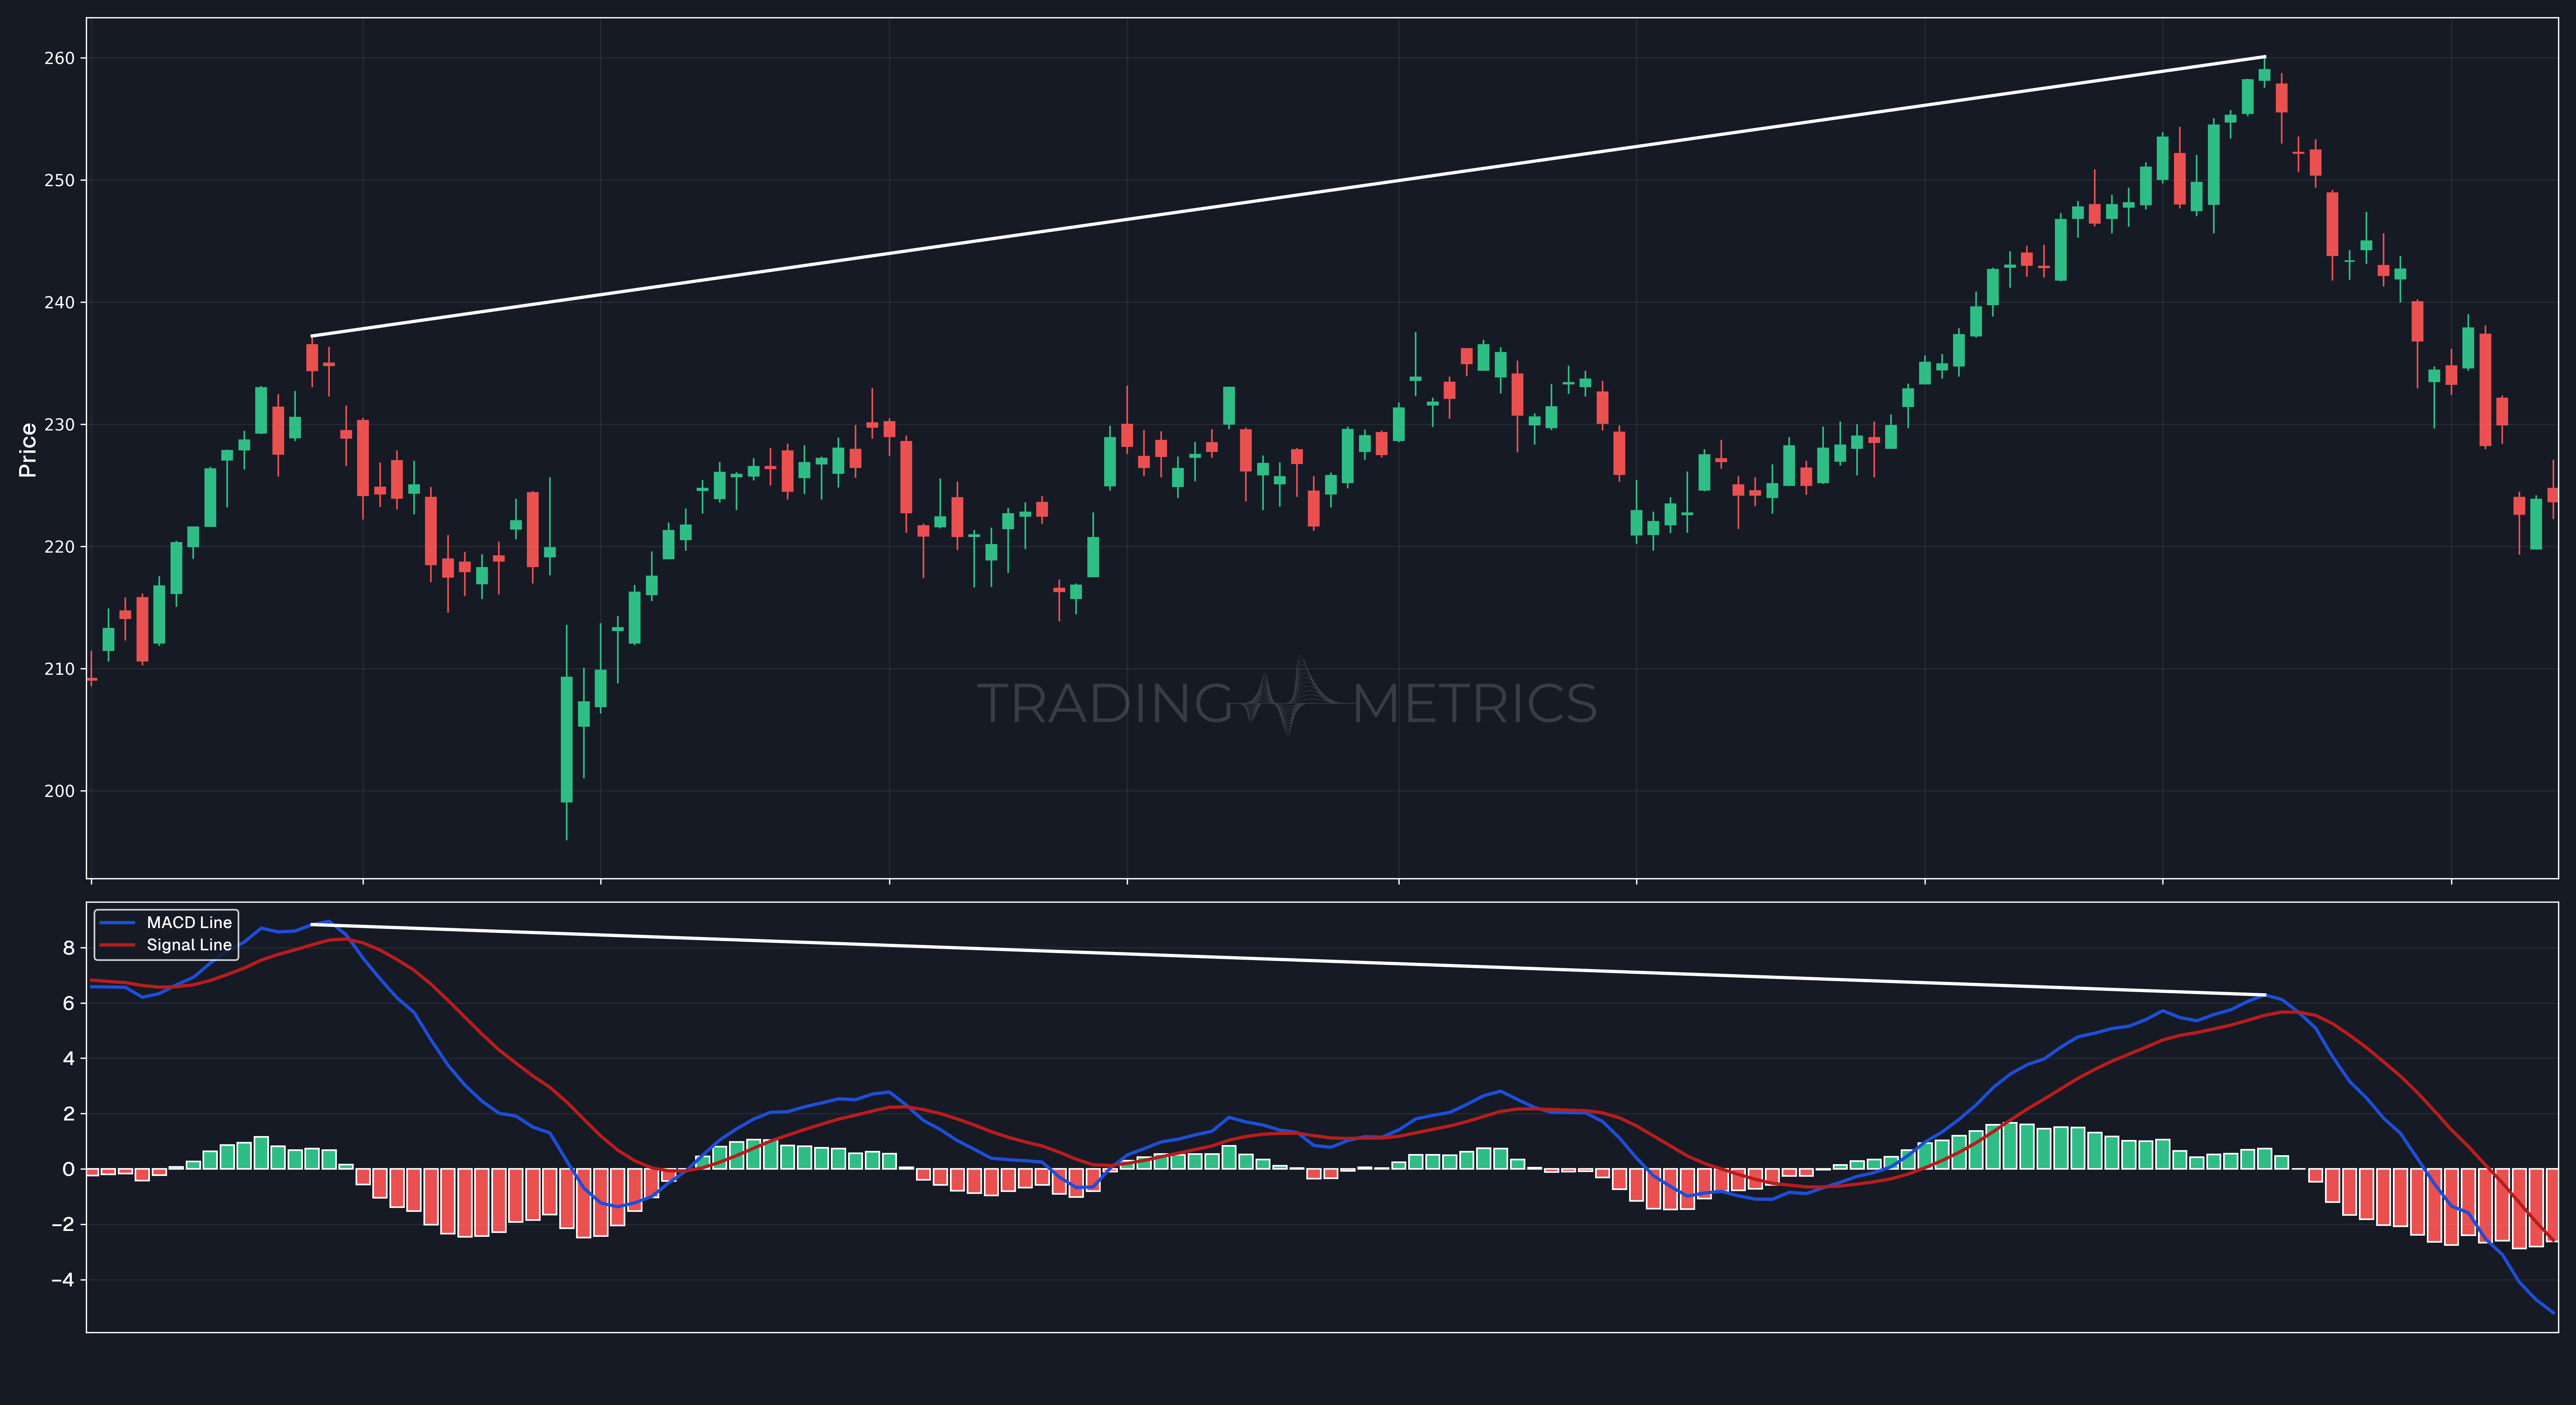
Task: Click the 260 price axis label
Action: [59, 58]
